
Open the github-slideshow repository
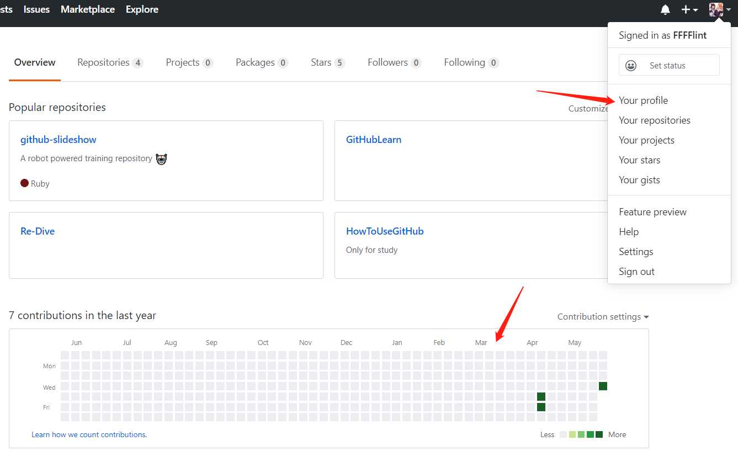(x=59, y=140)
